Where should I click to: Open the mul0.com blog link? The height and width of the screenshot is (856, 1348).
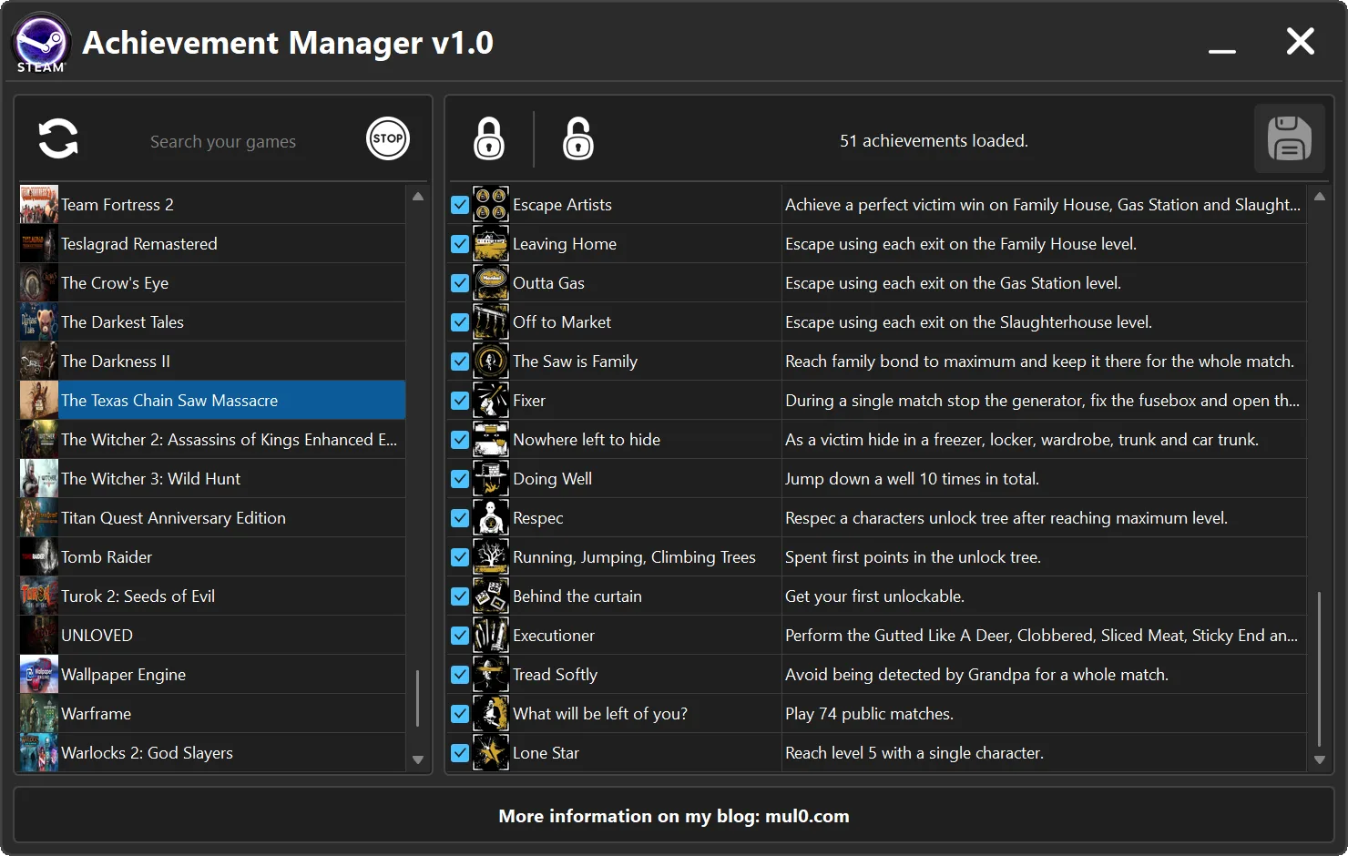(x=807, y=816)
